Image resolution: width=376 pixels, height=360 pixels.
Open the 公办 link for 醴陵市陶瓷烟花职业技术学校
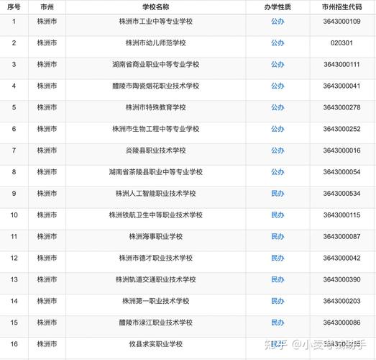[x=278, y=86]
